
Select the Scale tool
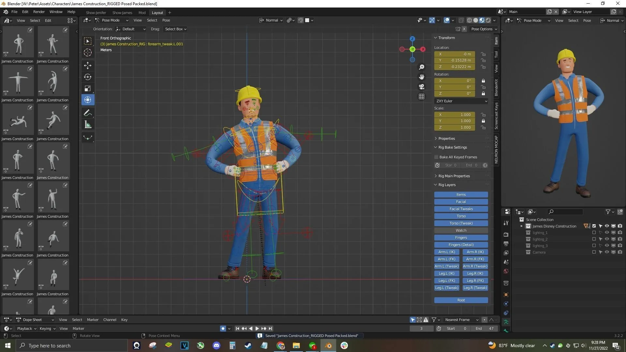(x=87, y=88)
